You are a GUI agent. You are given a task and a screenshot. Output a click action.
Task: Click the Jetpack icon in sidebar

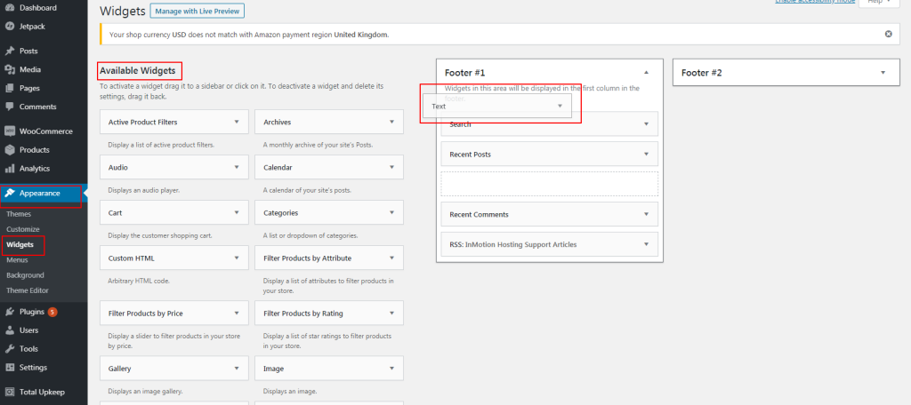[x=10, y=27]
